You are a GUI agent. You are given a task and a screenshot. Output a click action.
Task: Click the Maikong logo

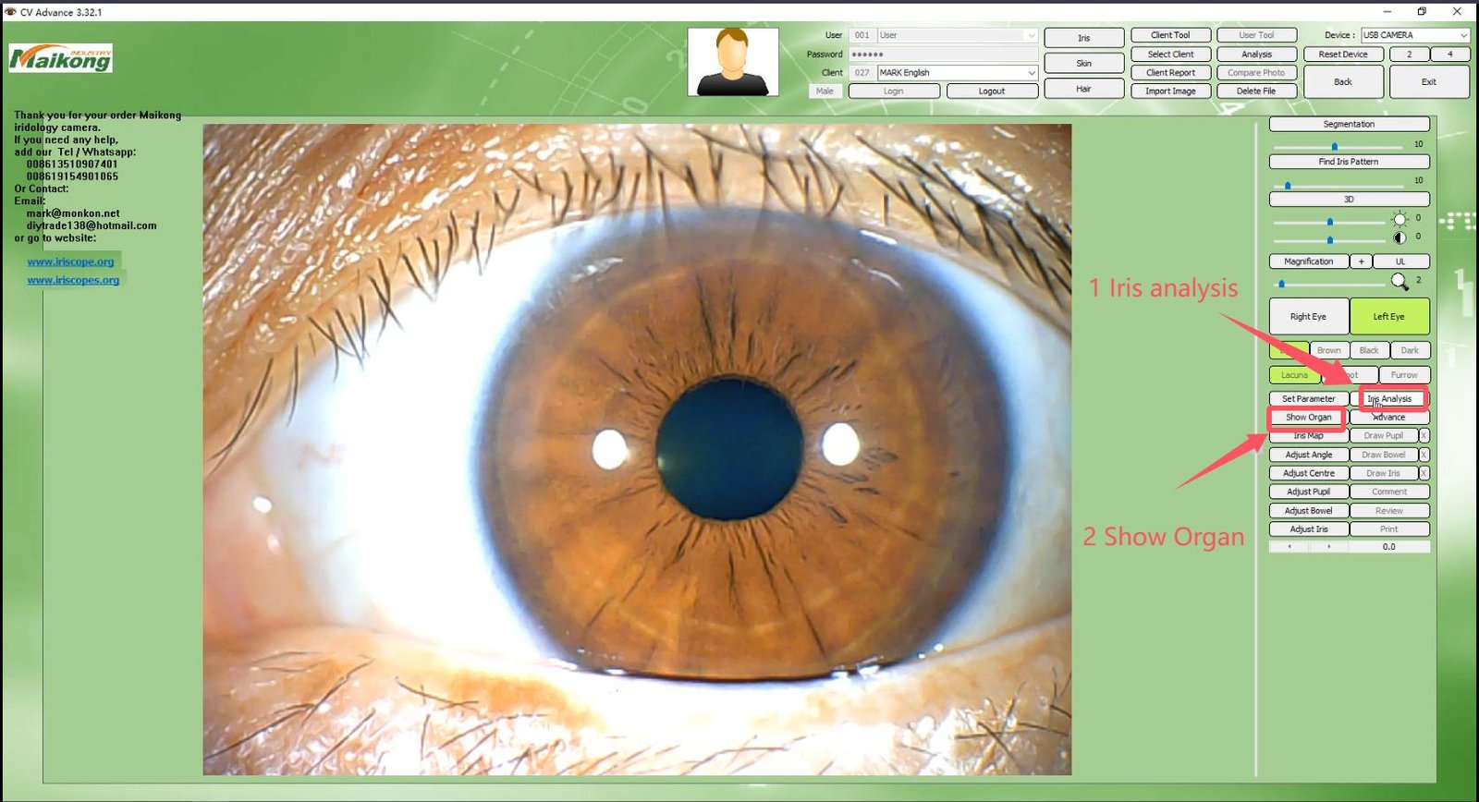[60, 58]
